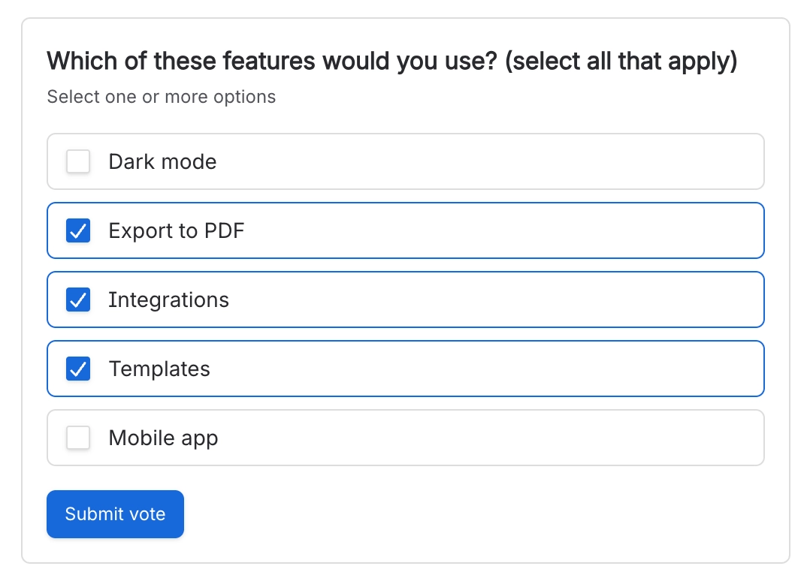Uncheck the Integrations checkbox
810x578 pixels.
pos(78,300)
